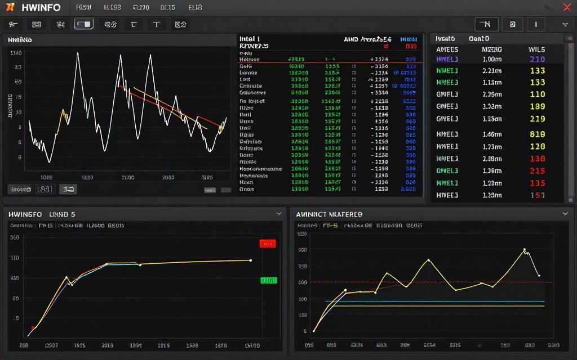Image resolution: width=577 pixels, height=360 pixels.
Task: Click the bracketed T toolbar icon
Action: tap(134, 25)
